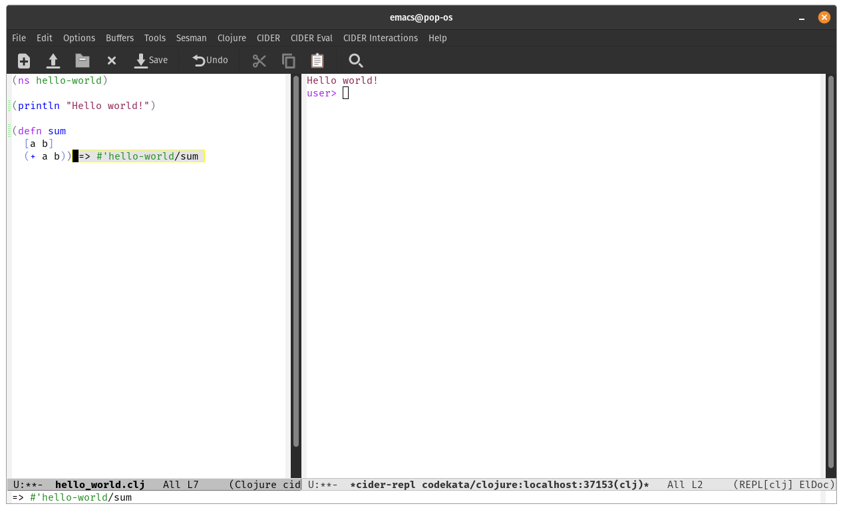Paste using the clipboard icon
Screen dimensions: 843x510
click(x=318, y=61)
